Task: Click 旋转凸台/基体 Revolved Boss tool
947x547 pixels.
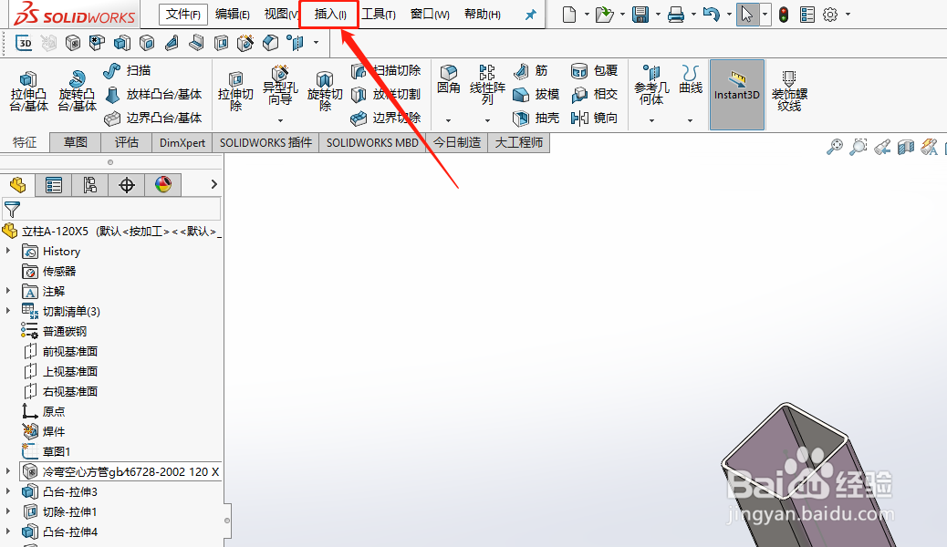Action: click(77, 92)
